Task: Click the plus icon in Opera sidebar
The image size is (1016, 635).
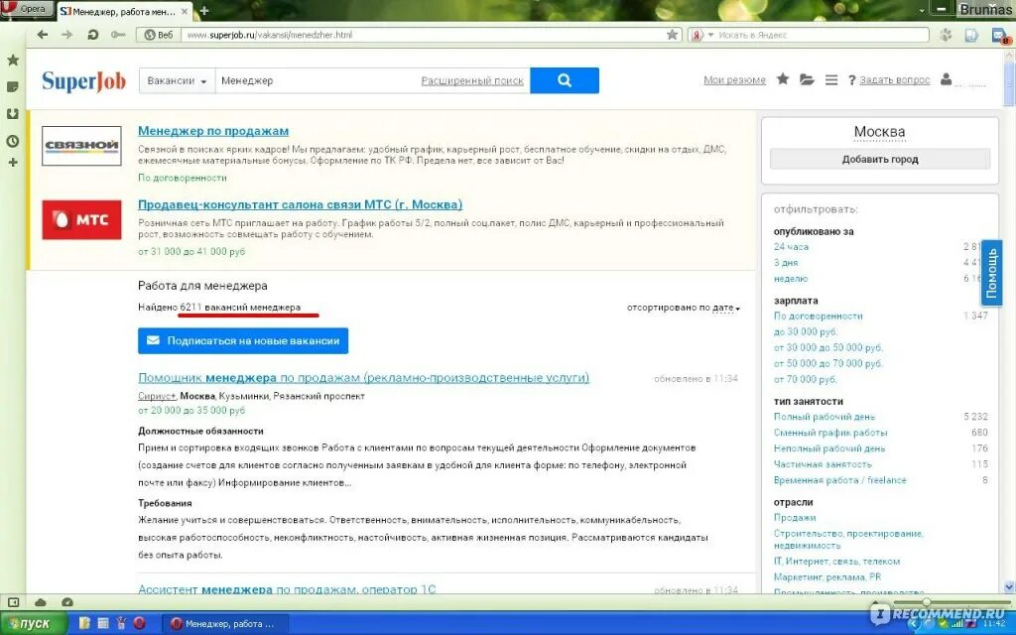Action: 12,163
